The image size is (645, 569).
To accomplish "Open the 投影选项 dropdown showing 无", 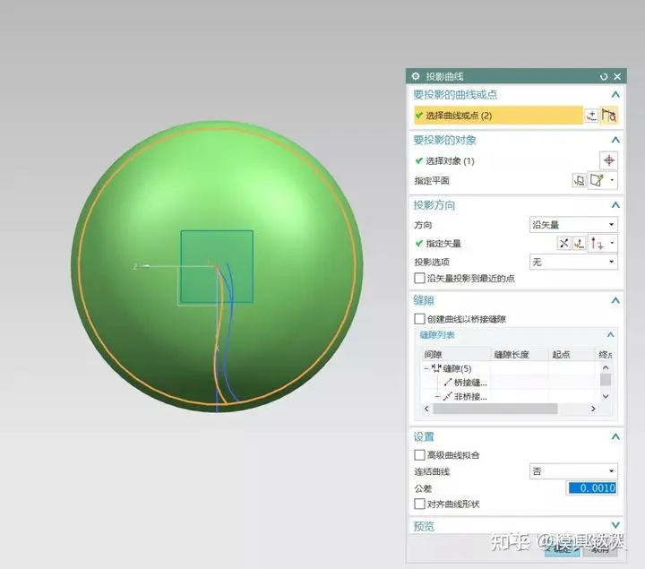I will tap(573, 262).
